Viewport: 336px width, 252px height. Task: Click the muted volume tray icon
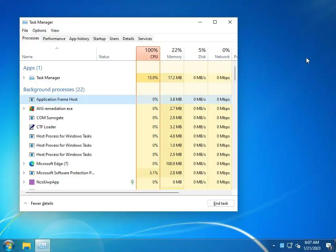pyautogui.click(x=298, y=245)
